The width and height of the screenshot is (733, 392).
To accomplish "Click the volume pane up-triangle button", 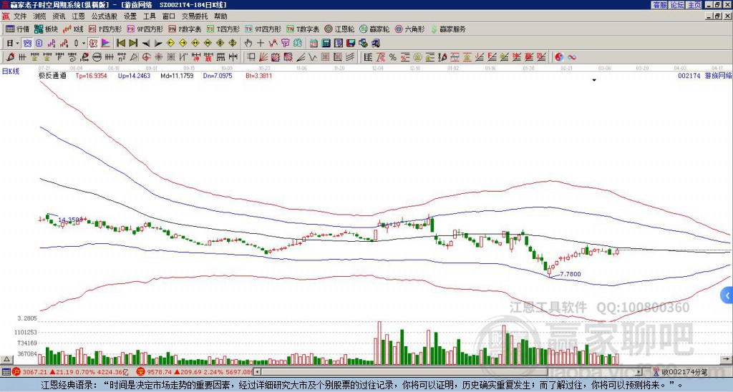I will [6, 359].
